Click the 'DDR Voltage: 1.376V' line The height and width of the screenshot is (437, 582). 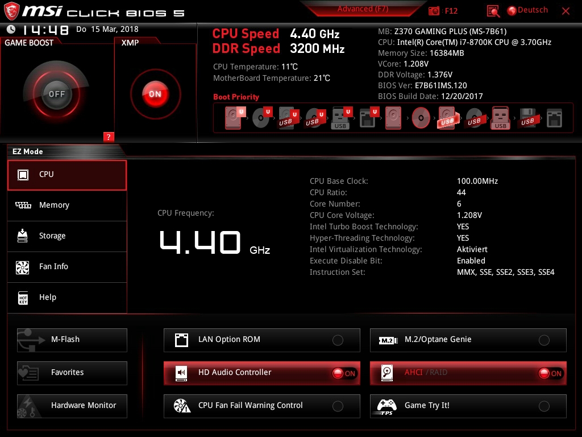click(x=415, y=75)
